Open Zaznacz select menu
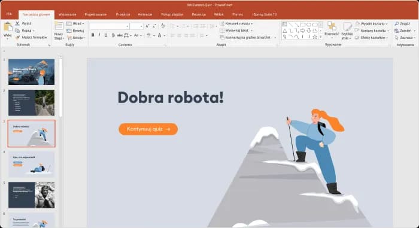This screenshot has width=419, height=228. coord(405,38)
